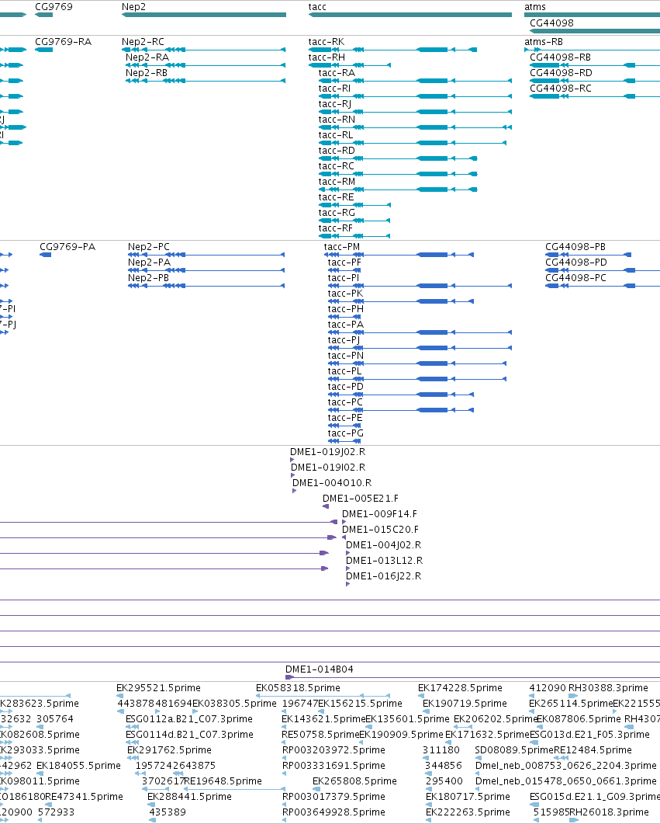Select the CG44098 gene label
The height and width of the screenshot is (824, 660).
tap(551, 23)
